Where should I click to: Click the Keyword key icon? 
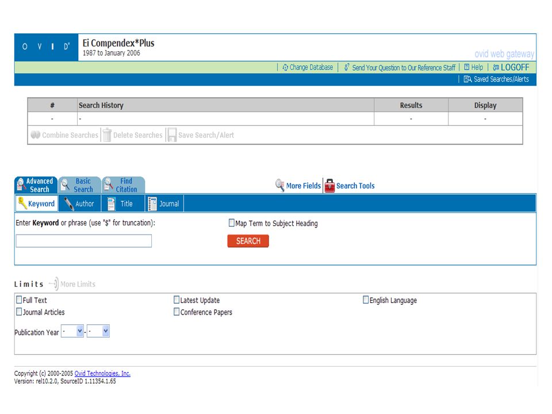(22, 203)
